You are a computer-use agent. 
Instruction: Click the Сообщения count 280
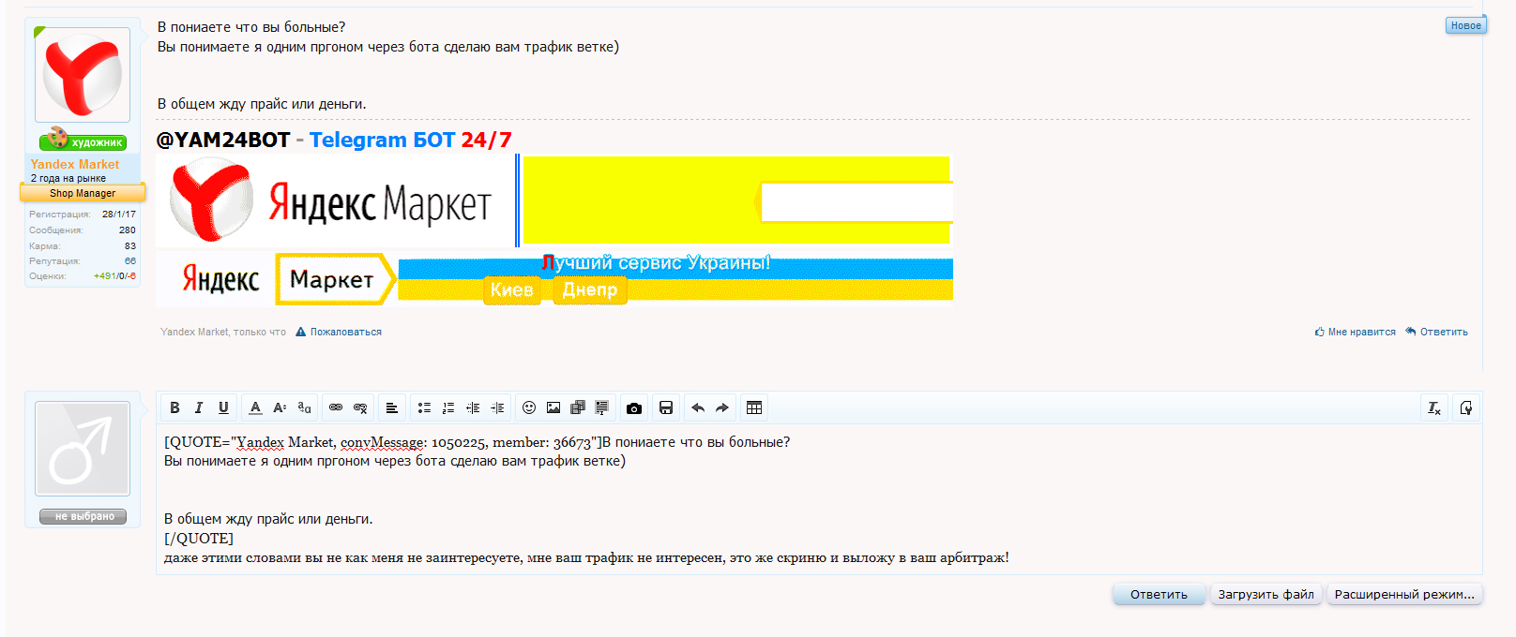tap(128, 230)
